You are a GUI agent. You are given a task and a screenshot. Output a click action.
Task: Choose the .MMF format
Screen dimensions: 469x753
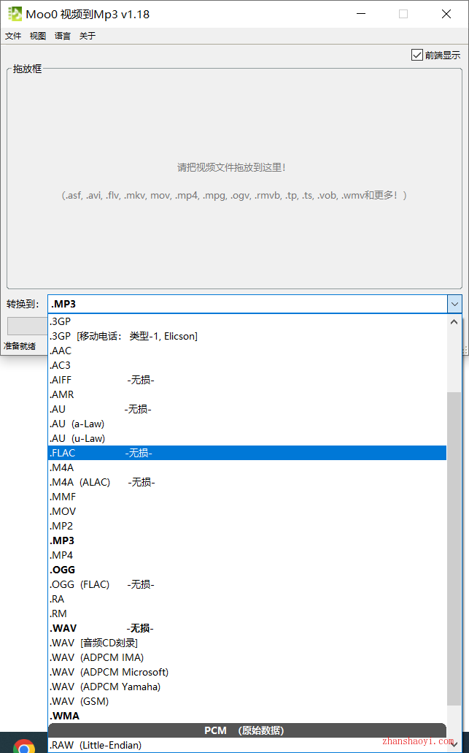tap(247, 497)
